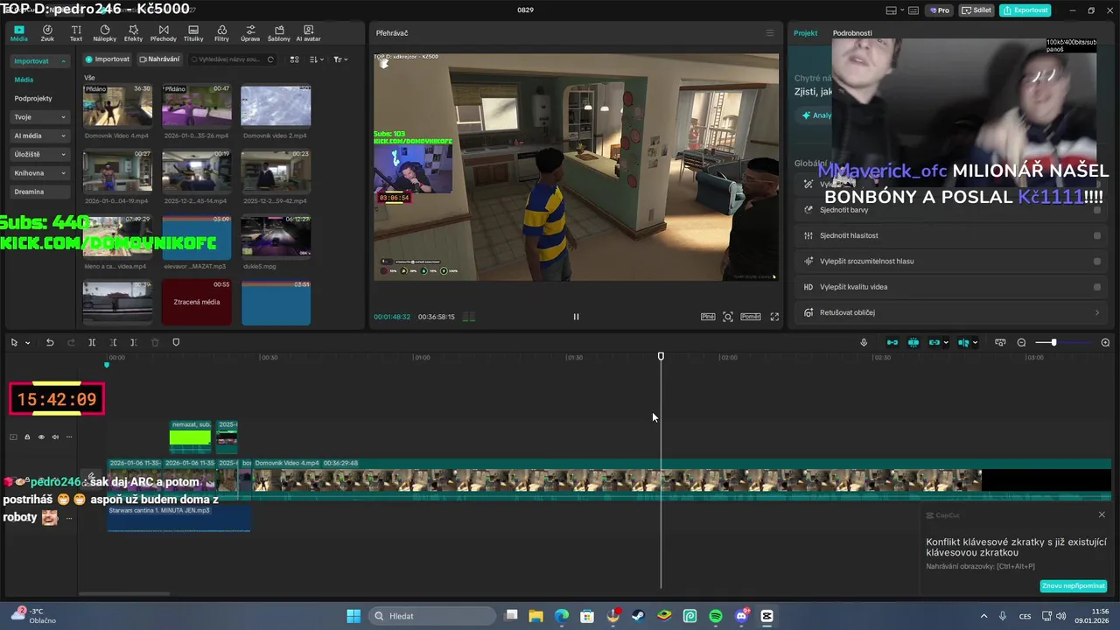Click the microphone voiceover record icon
The height and width of the screenshot is (630, 1120).
864,342
